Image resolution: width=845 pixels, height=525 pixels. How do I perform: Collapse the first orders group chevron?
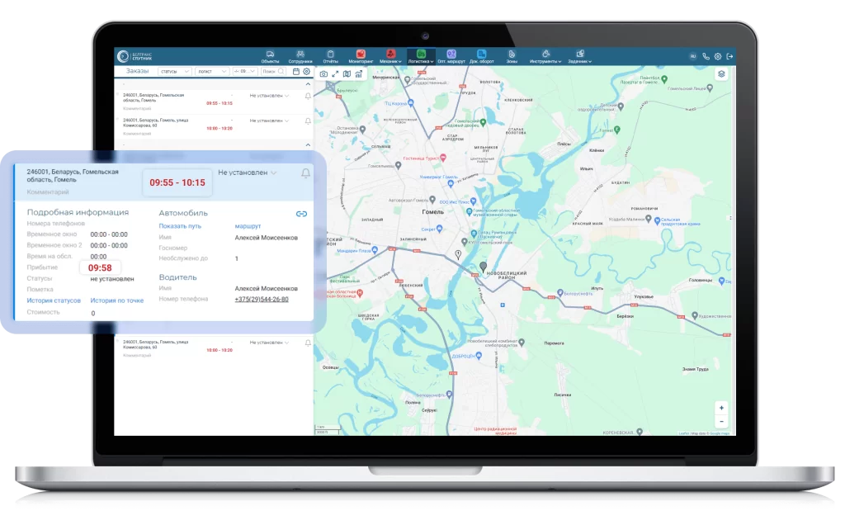click(x=308, y=84)
